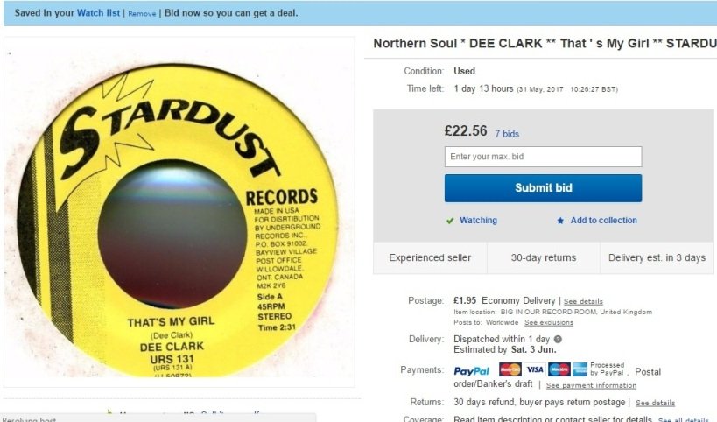717x422 pixels.
Task: Click the blue star collection icon
Action: click(x=560, y=221)
